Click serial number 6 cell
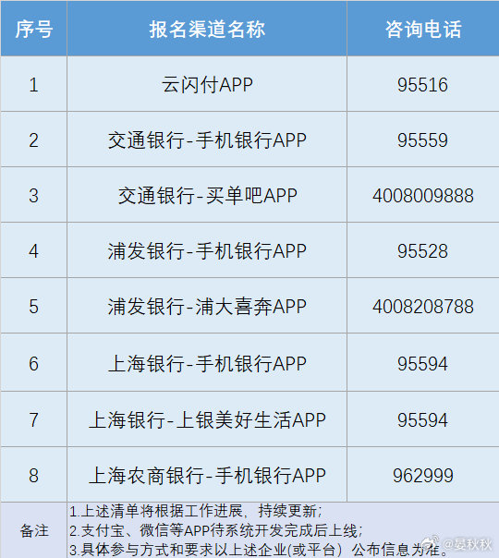This screenshot has width=499, height=558. pyautogui.click(x=34, y=363)
